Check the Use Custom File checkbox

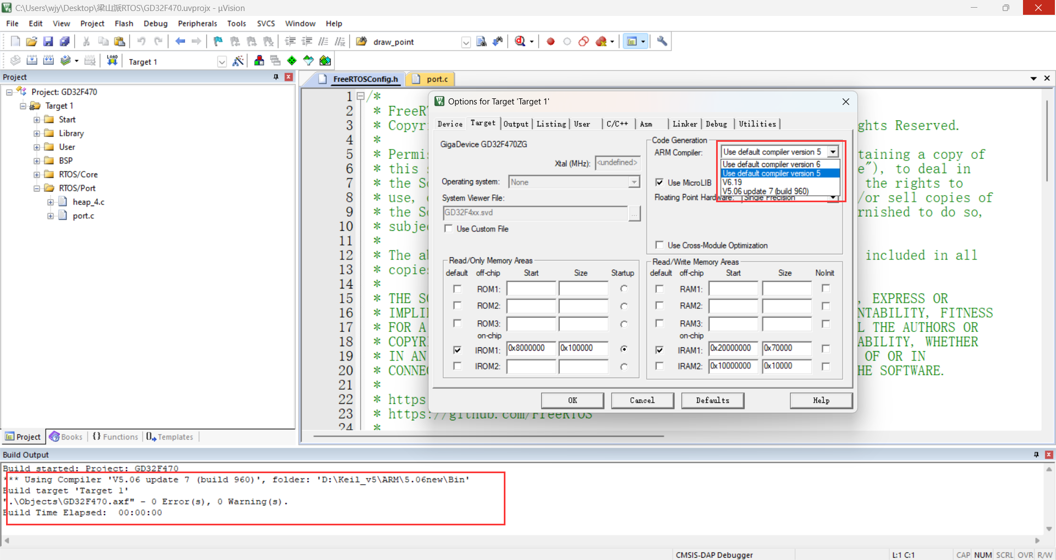tap(449, 229)
